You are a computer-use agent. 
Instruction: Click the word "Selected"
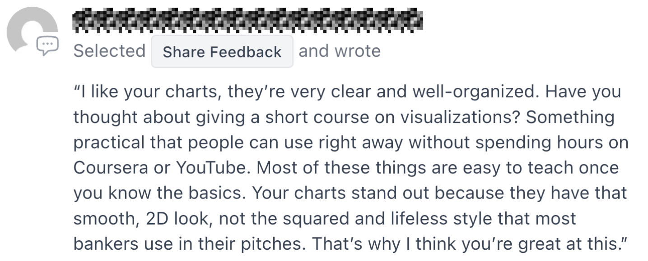109,51
